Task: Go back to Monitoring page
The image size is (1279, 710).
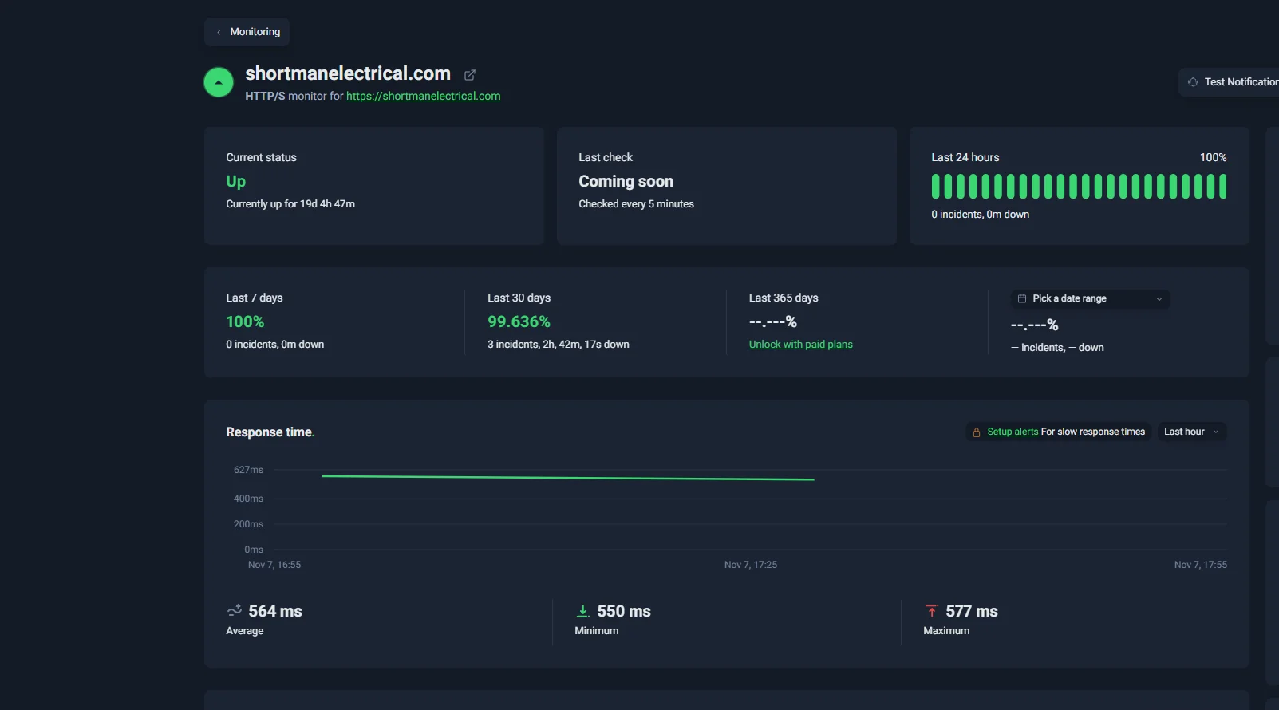Action: (x=247, y=32)
